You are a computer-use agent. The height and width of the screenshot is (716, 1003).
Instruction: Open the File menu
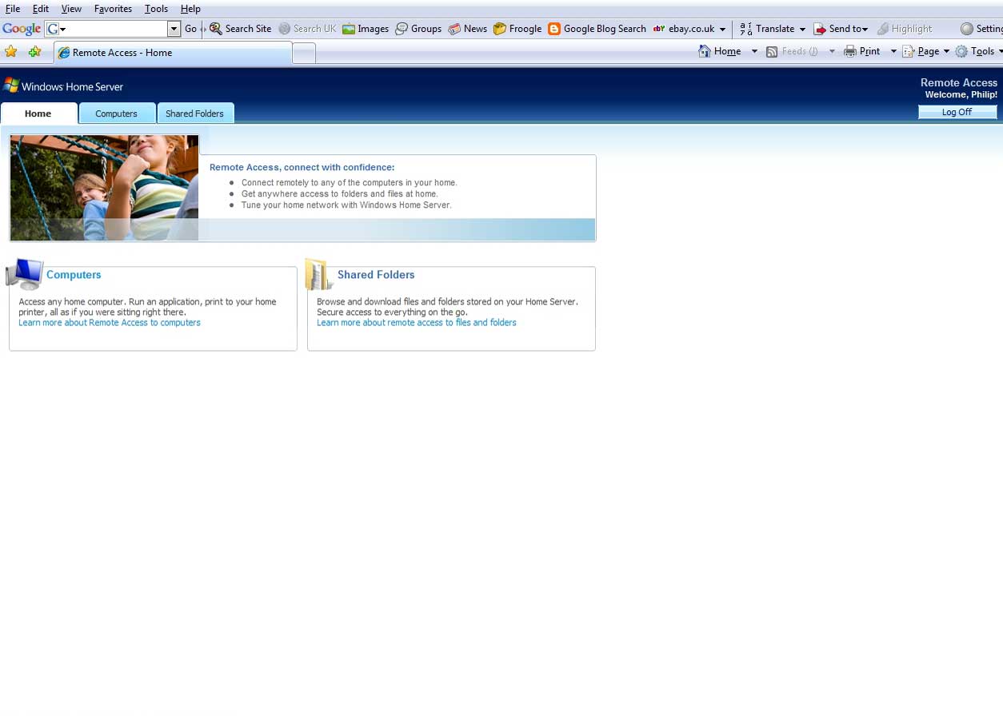click(13, 9)
